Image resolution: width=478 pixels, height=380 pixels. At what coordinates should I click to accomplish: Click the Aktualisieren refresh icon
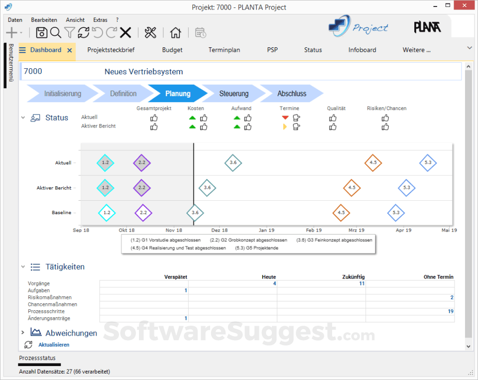click(x=28, y=345)
